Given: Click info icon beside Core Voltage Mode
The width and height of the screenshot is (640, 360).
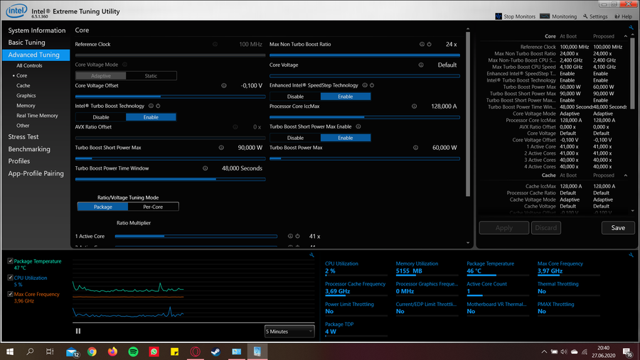Looking at the screenshot, I should click(125, 65).
